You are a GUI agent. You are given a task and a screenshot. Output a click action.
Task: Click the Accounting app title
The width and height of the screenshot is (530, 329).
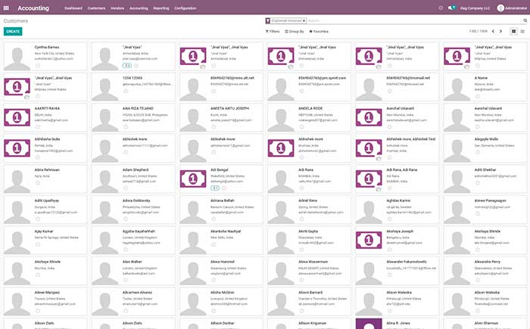tap(33, 8)
